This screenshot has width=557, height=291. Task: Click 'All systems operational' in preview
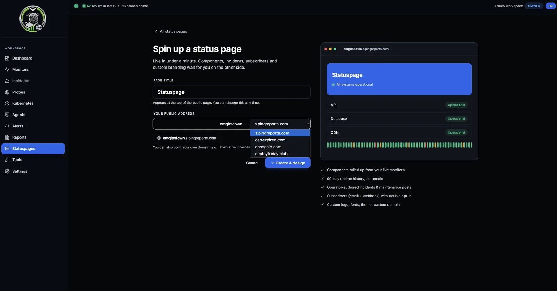click(354, 85)
